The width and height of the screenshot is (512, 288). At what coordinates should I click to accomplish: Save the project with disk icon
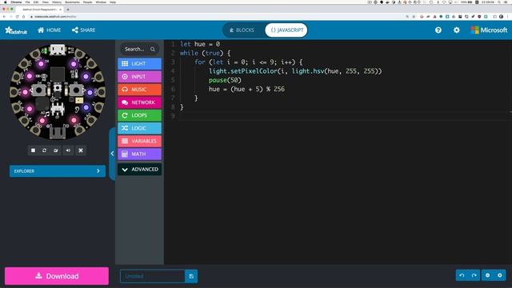point(191,276)
